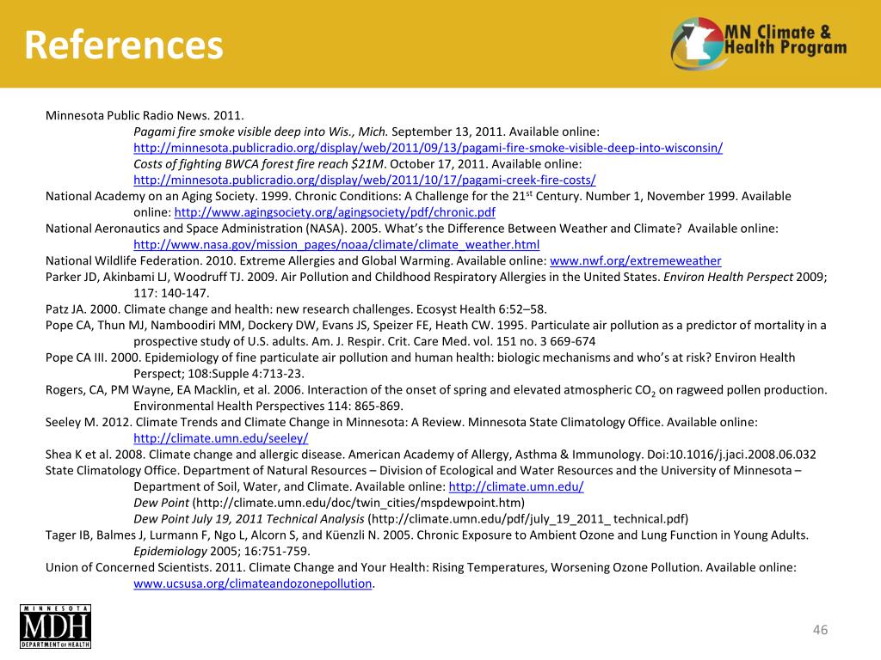Screen dimensions: 881x660
Task: Click the Dew Point mspdewpoint.htm line
Action: (x=329, y=503)
